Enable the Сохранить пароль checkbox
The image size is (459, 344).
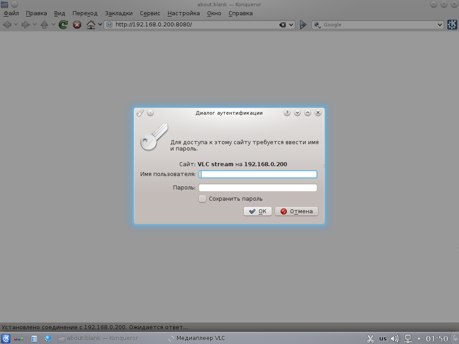coord(202,199)
